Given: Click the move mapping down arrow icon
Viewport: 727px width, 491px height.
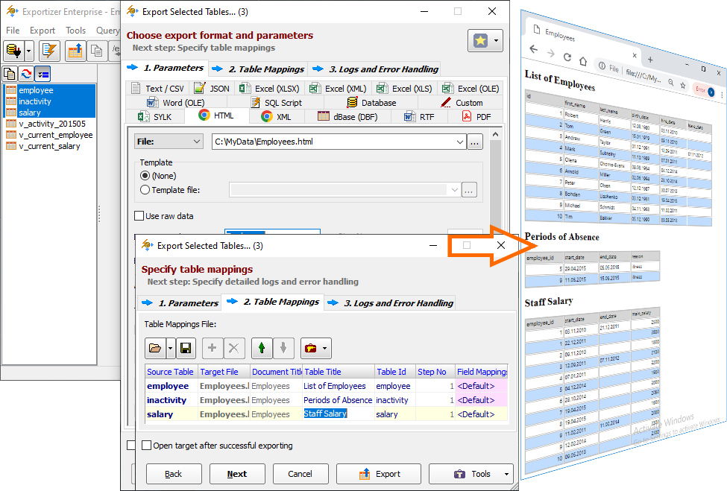Looking at the screenshot, I should (283, 348).
